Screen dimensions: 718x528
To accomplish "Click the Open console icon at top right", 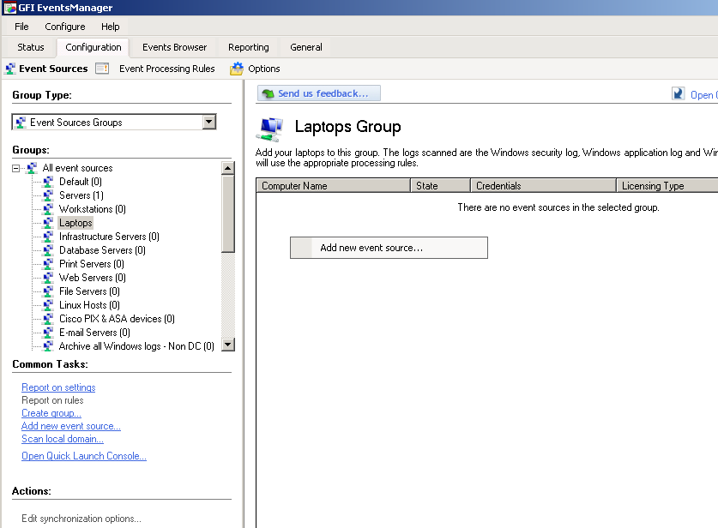I will (x=679, y=93).
